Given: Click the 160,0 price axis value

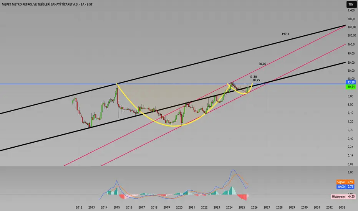Looking at the screenshot, I should point(351,45).
